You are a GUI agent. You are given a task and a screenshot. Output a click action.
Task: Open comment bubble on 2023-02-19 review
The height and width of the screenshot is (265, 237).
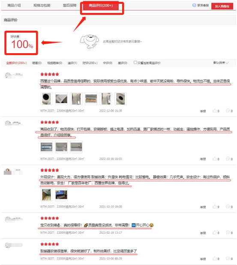coord(228,232)
